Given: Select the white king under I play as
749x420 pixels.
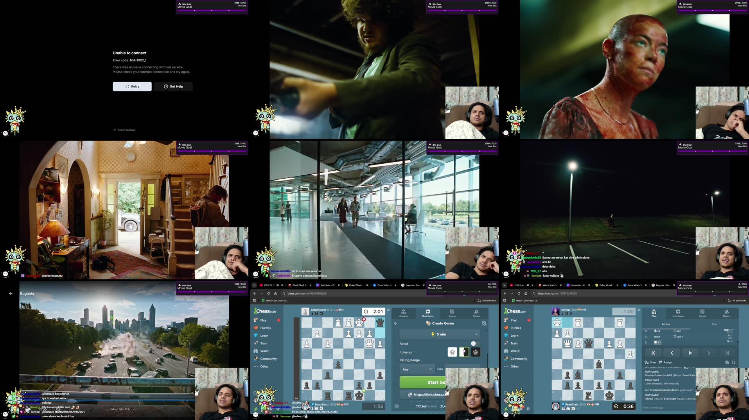Looking at the screenshot, I should point(452,352).
